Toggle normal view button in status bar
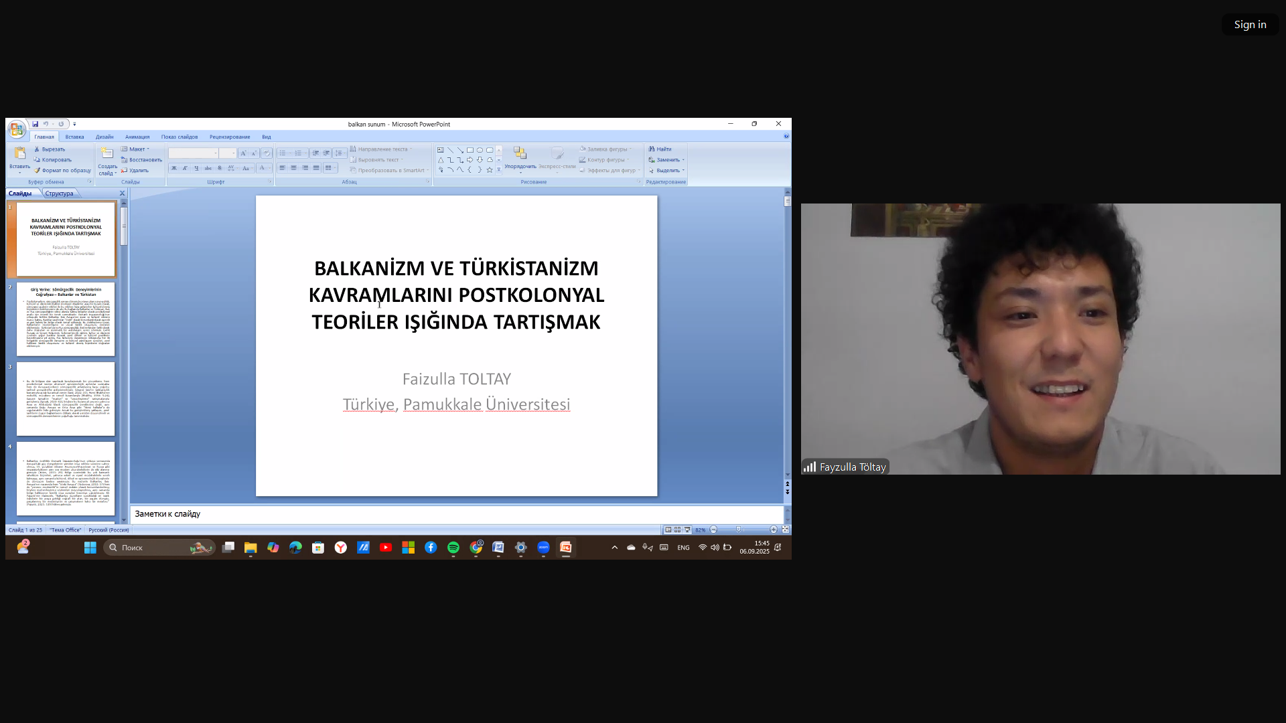1286x723 pixels. [x=668, y=530]
